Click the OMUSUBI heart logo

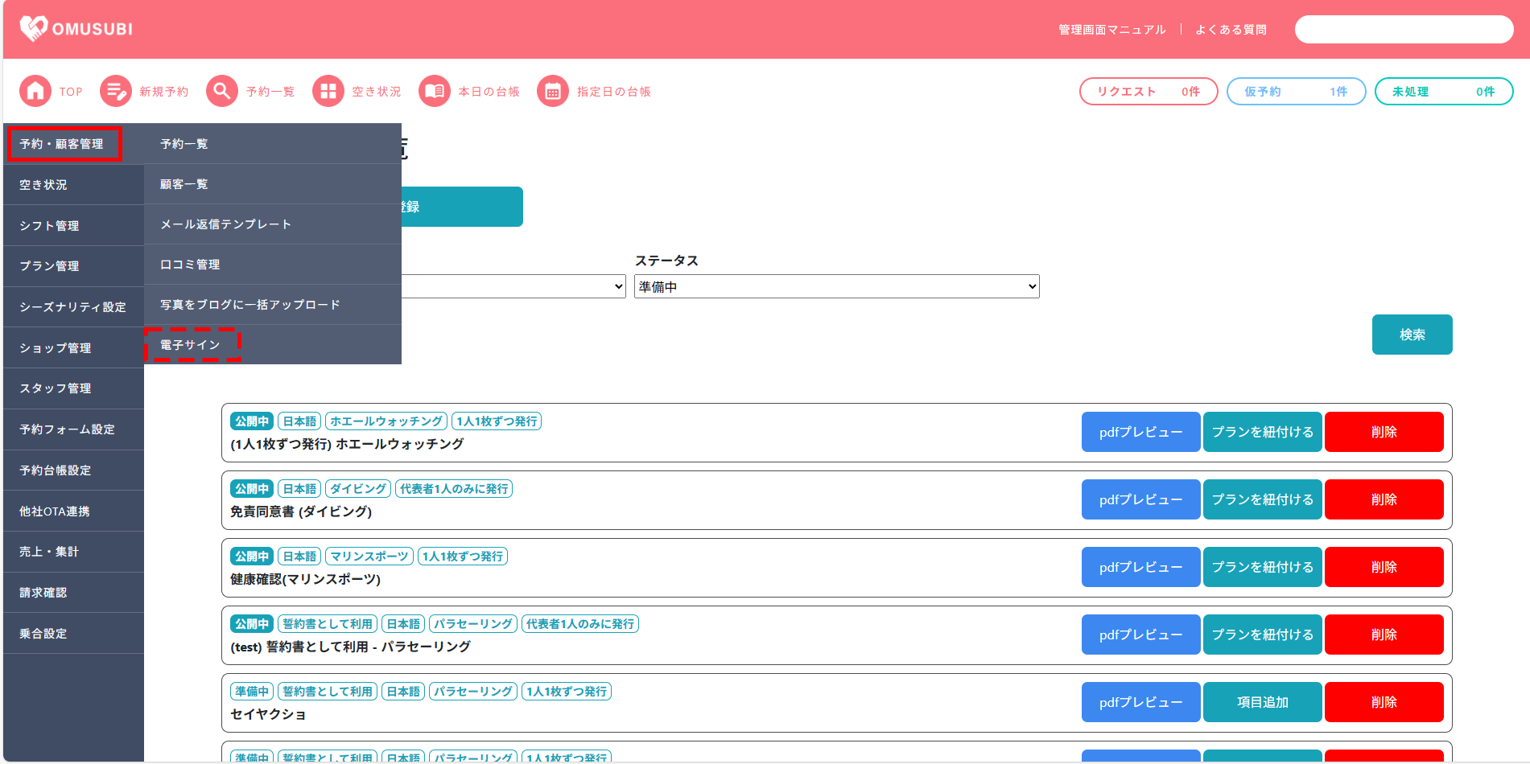(34, 29)
